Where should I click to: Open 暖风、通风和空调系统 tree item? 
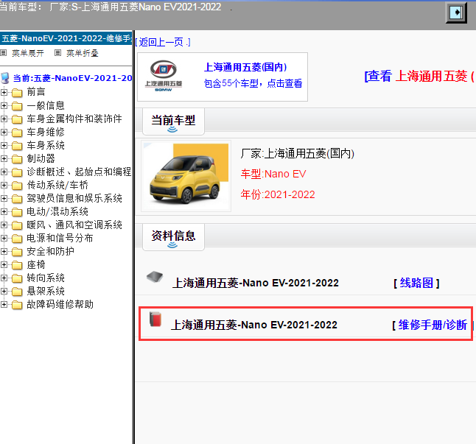[x=74, y=225]
